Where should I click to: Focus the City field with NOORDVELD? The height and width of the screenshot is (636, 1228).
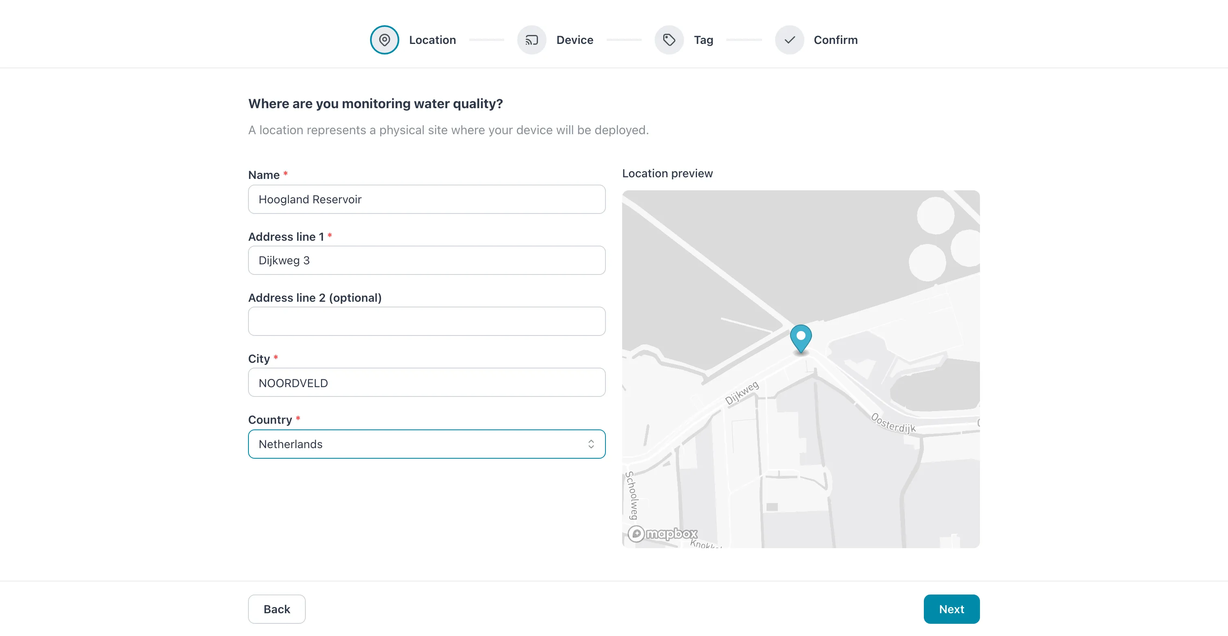click(427, 382)
